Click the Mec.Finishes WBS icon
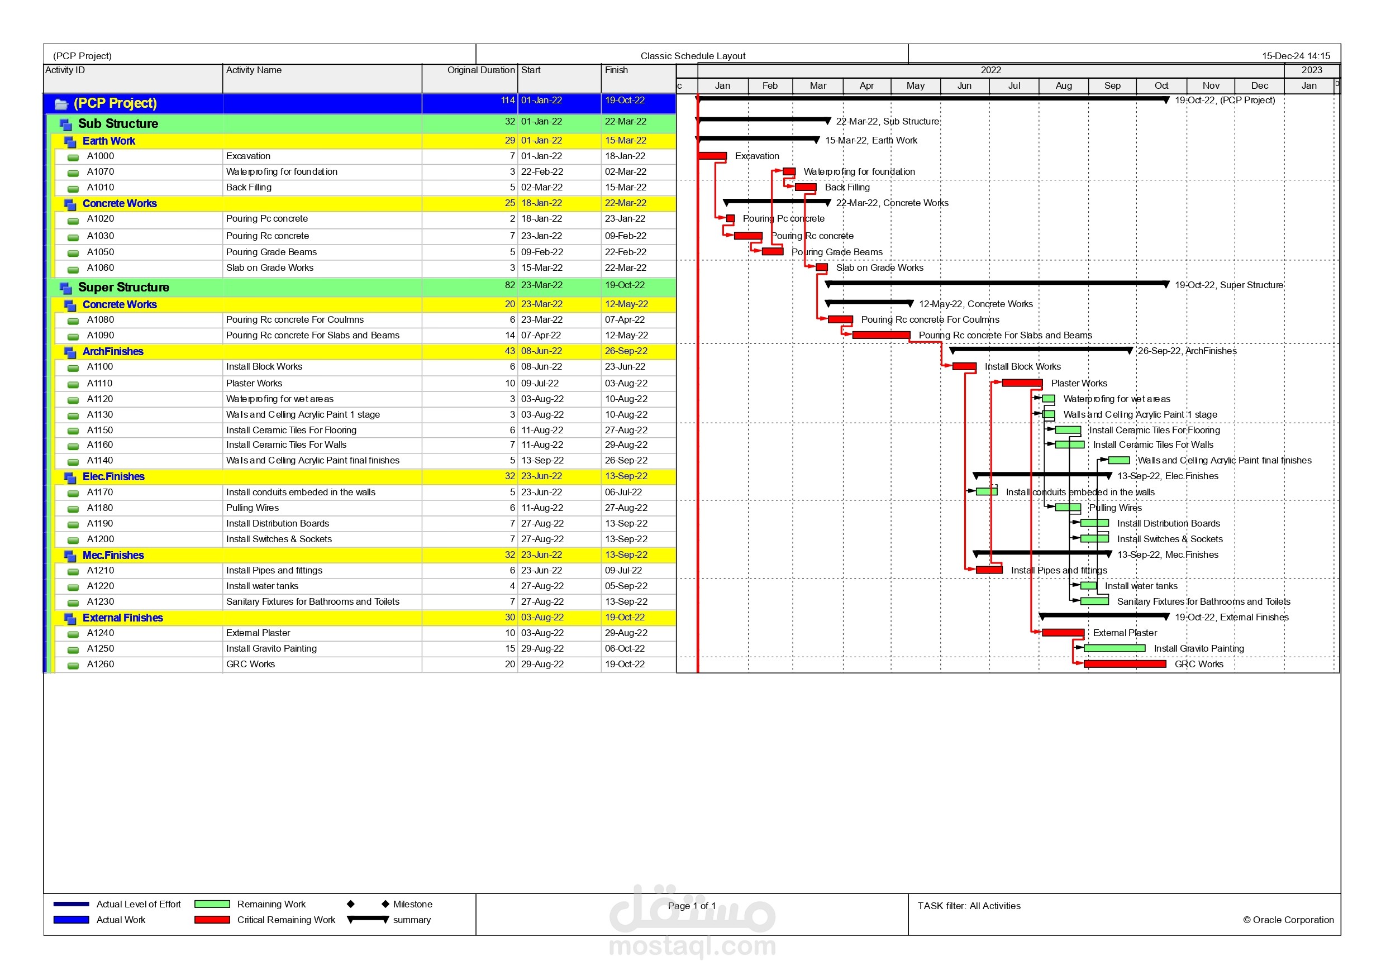Viewport: 1386px width, 980px height. [70, 556]
